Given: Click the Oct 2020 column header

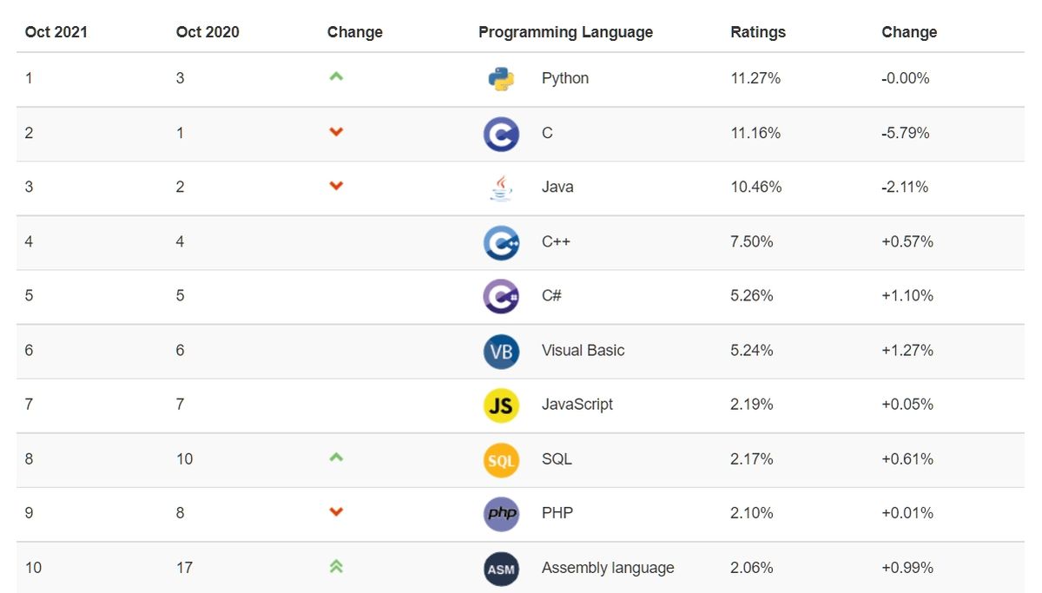Looking at the screenshot, I should [x=208, y=32].
